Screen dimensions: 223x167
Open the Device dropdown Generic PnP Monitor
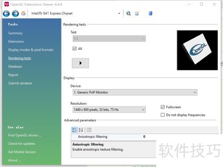(135, 92)
